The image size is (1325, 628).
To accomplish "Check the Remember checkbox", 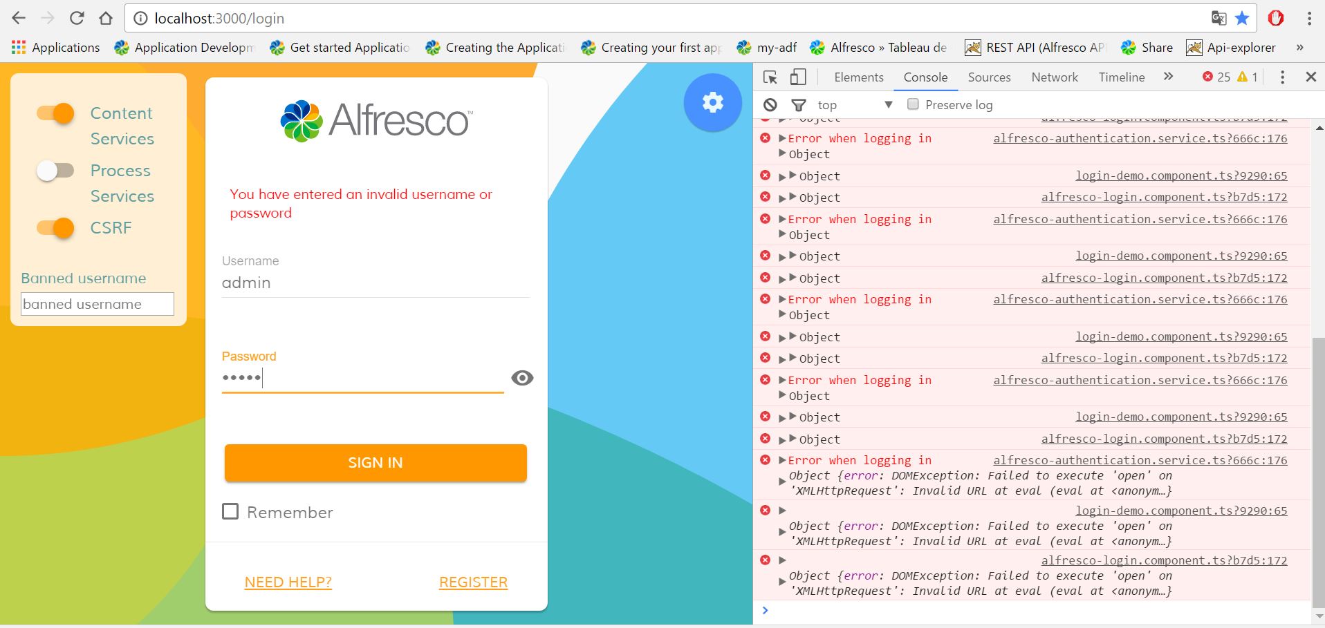I will tap(230, 511).
